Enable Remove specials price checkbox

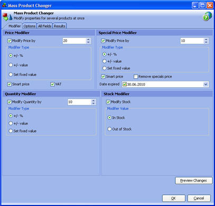tap(136, 77)
